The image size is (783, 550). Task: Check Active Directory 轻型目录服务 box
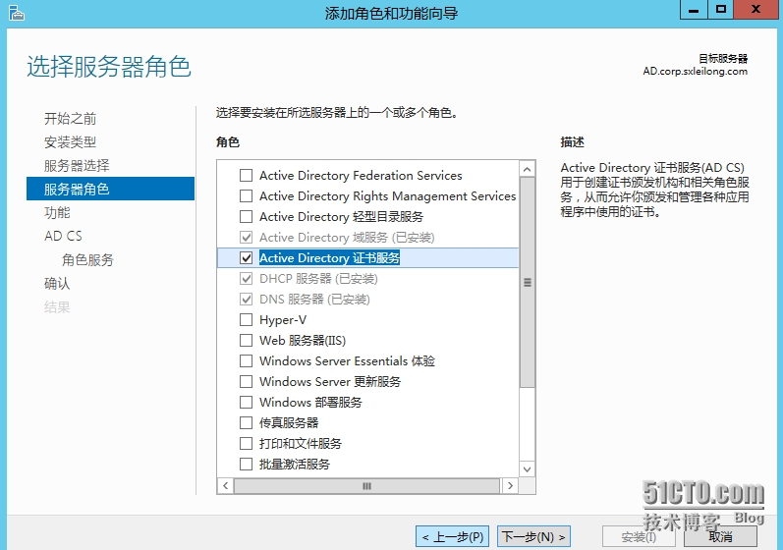pyautogui.click(x=247, y=217)
